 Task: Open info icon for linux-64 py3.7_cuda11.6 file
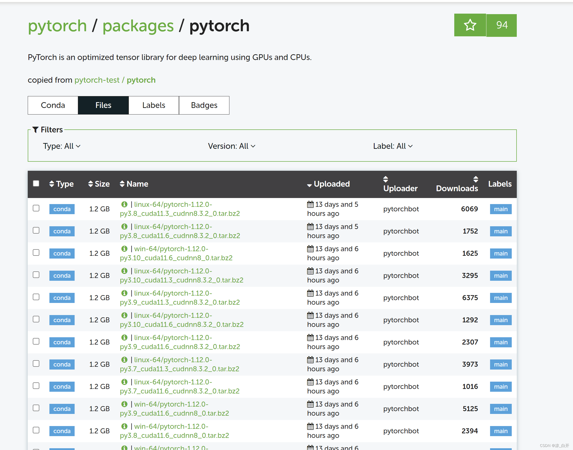click(124, 381)
